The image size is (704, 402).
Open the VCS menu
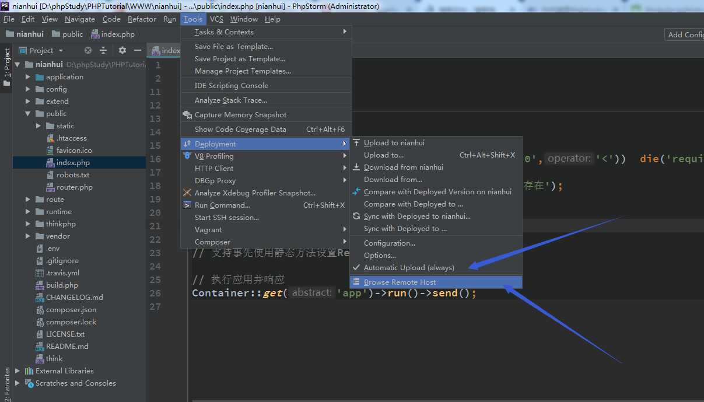216,19
